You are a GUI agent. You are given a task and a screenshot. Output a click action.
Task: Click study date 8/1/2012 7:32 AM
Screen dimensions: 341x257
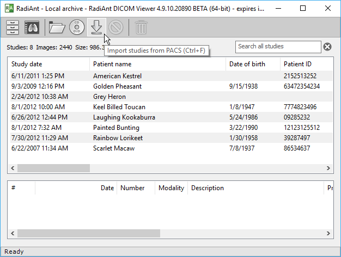[36, 128]
